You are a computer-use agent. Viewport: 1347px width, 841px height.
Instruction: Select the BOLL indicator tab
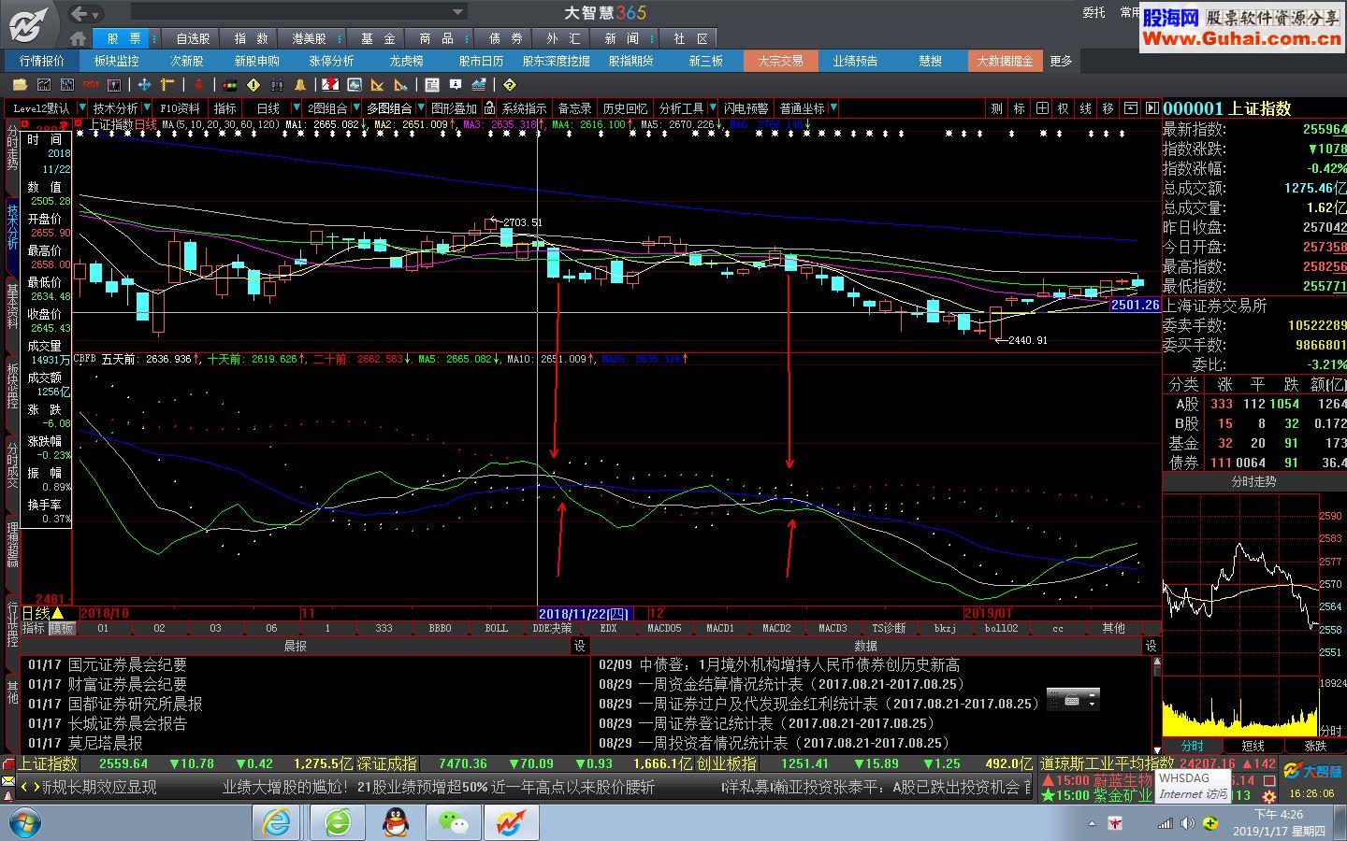point(496,628)
